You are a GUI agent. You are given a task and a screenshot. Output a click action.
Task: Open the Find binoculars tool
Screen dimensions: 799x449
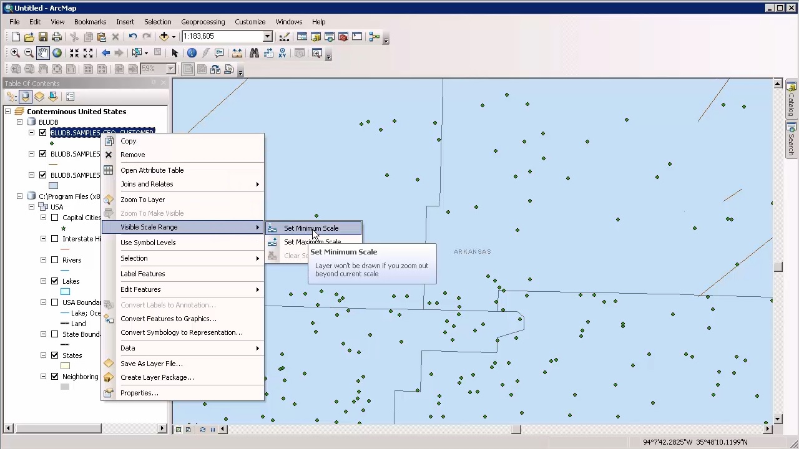pos(254,53)
